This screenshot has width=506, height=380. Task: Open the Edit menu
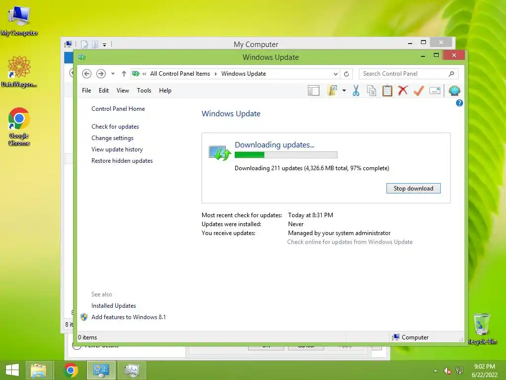(104, 91)
